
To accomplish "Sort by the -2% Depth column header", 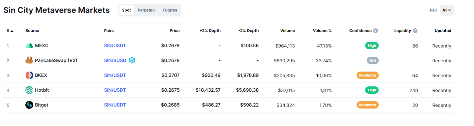I will (249, 31).
